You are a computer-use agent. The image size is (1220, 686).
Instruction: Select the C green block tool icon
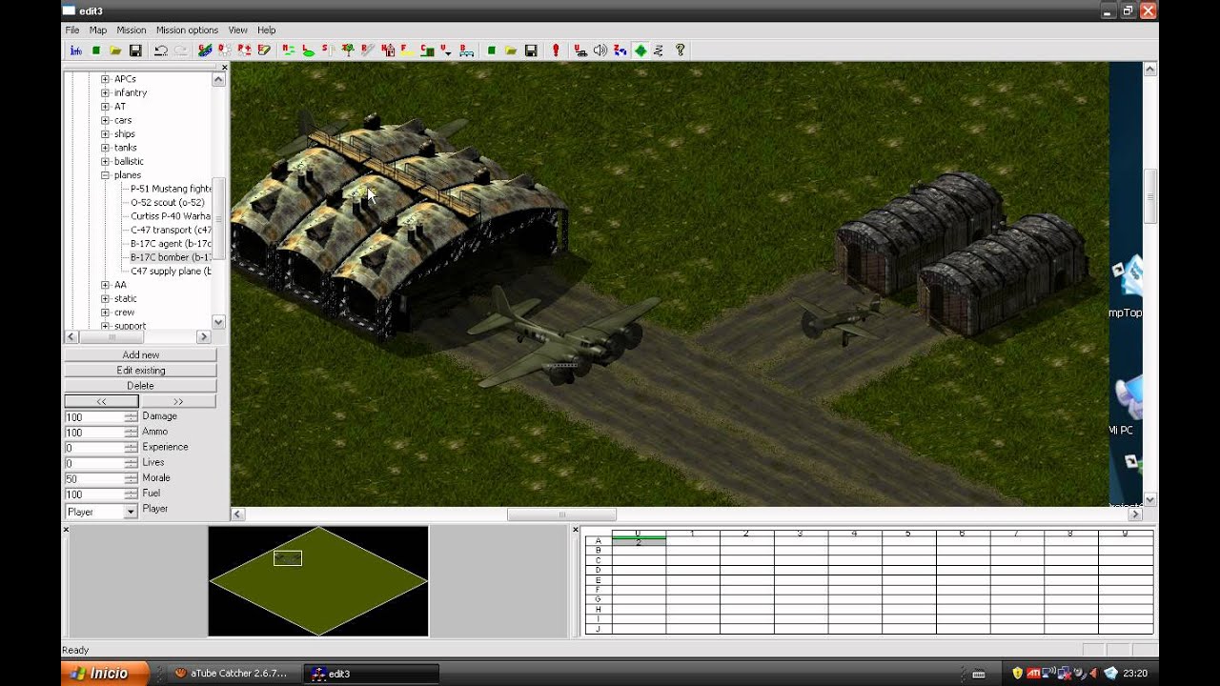click(426, 50)
